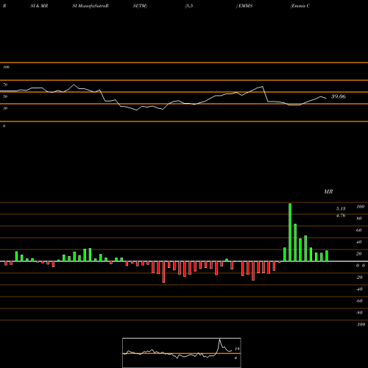Click the 5.13 value in MR panel
The width and height of the screenshot is (368, 368).
point(341,208)
